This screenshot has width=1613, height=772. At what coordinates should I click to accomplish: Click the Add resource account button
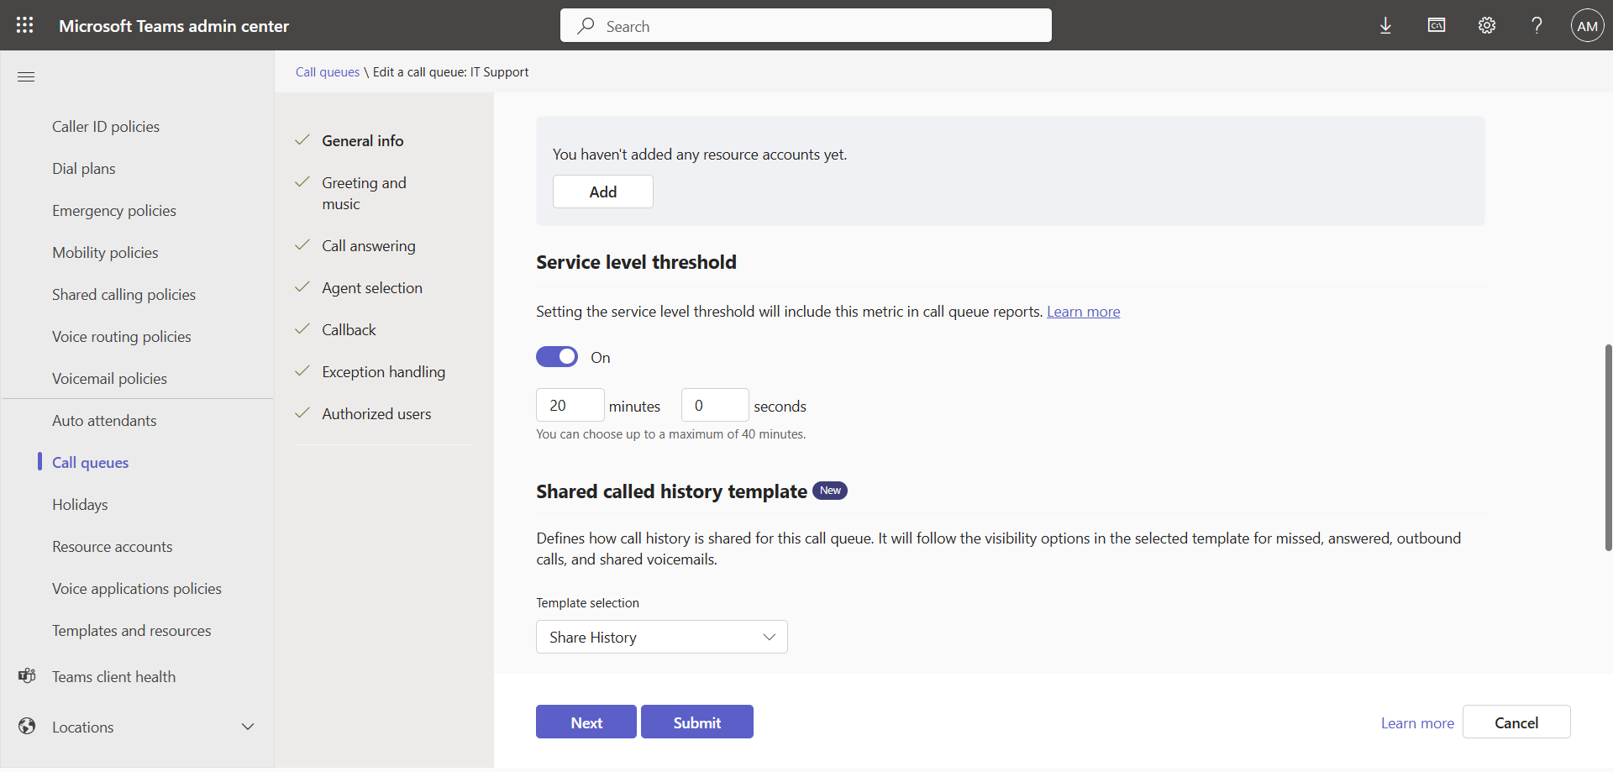(602, 192)
